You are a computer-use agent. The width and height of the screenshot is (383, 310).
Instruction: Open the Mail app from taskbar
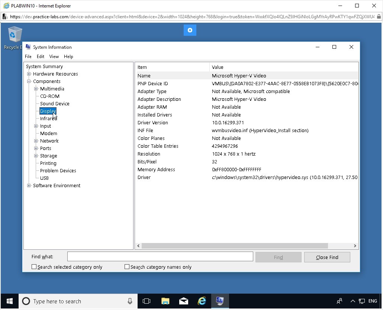pyautogui.click(x=183, y=301)
